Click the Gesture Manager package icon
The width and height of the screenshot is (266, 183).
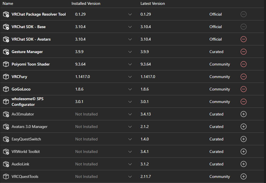(x=6, y=52)
